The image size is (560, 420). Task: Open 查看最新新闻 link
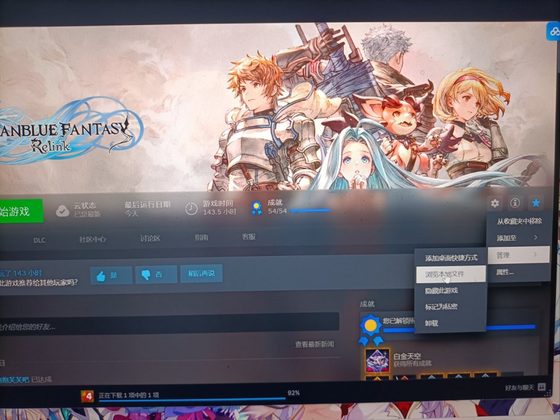(315, 344)
